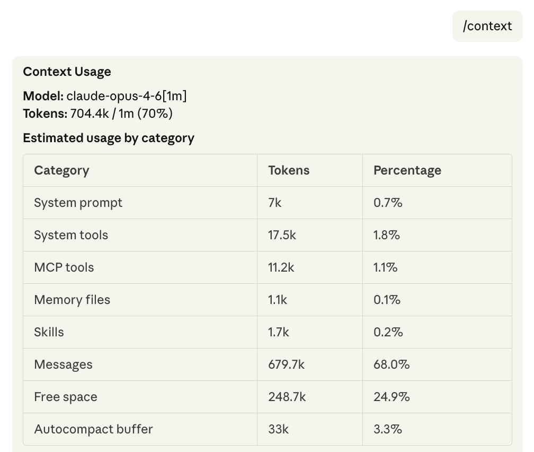Click the Estimated usage by category heading

click(x=108, y=138)
